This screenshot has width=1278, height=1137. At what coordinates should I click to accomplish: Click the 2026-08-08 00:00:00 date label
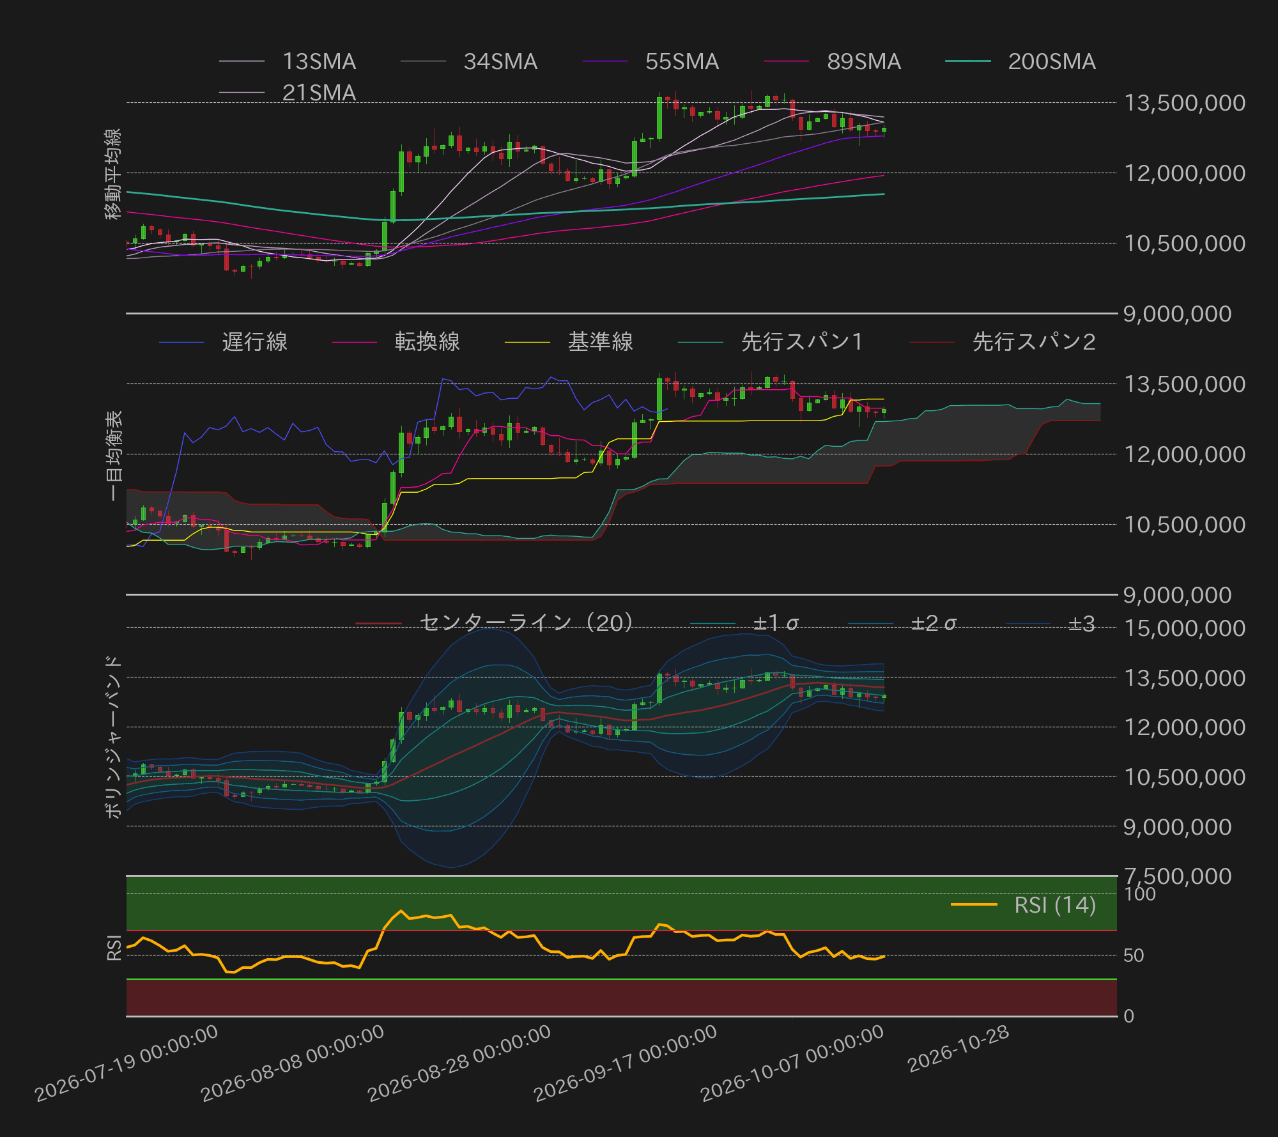[293, 1064]
